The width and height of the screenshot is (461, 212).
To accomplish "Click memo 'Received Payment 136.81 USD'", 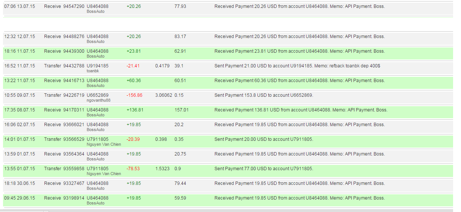I will (x=301, y=110).
